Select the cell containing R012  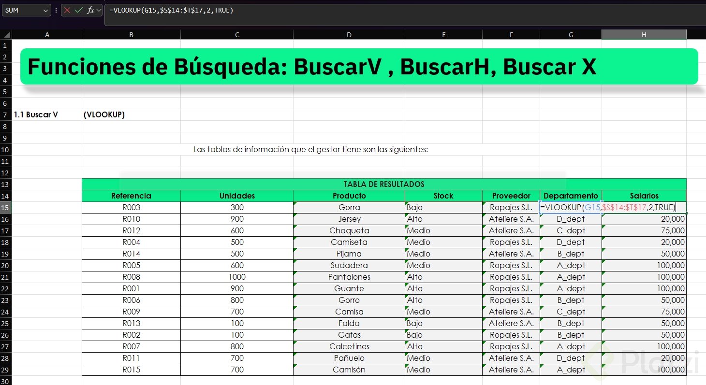pyautogui.click(x=131, y=230)
